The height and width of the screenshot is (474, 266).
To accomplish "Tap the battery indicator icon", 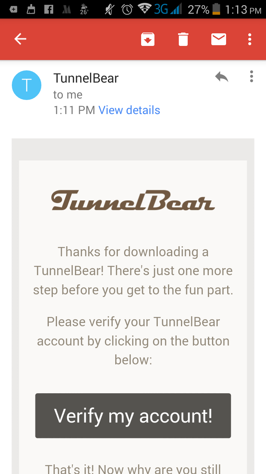I will tap(216, 10).
